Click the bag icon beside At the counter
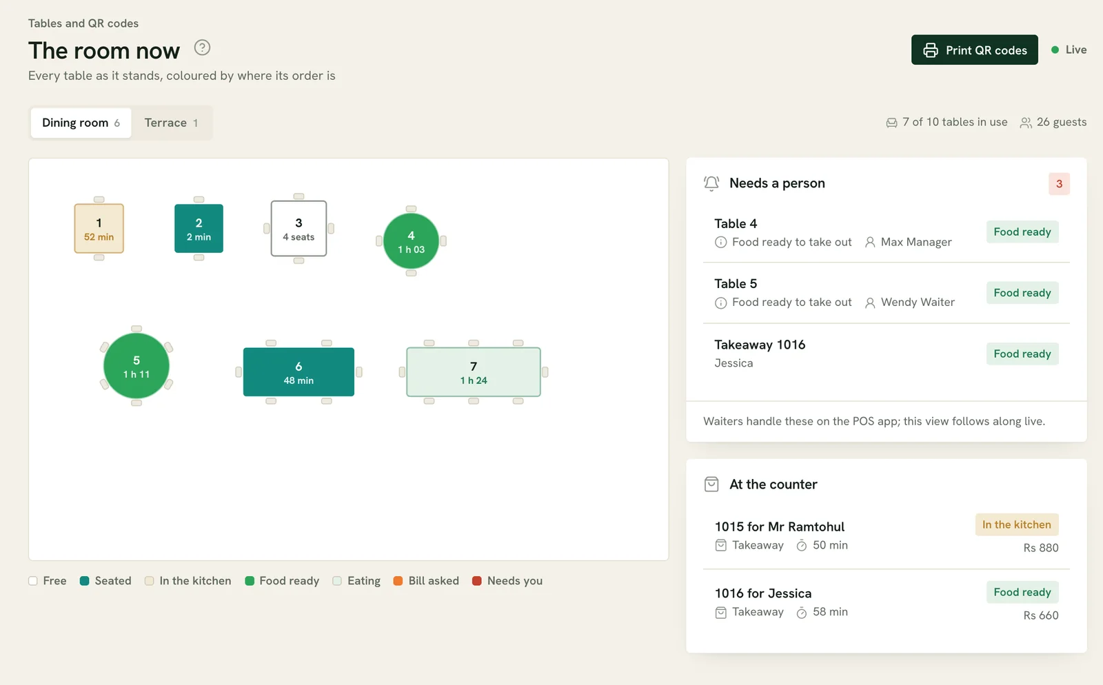 coord(711,484)
